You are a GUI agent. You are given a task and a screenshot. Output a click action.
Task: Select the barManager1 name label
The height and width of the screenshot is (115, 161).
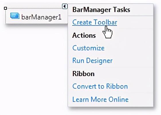(x=41, y=17)
